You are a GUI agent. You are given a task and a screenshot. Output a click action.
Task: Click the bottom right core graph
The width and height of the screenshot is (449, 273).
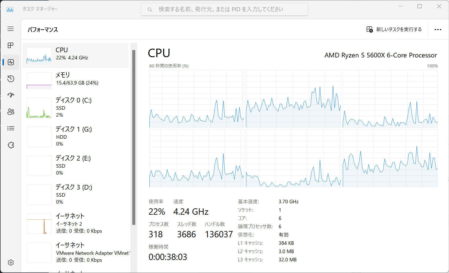390,158
